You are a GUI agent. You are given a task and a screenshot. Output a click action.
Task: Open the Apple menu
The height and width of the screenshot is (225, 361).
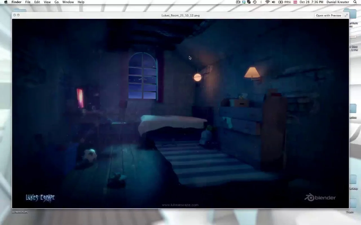[x=6, y=2]
